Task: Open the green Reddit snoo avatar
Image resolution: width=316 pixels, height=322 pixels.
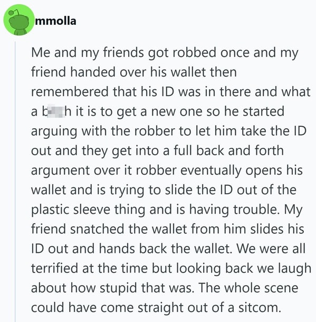Action: [19, 20]
